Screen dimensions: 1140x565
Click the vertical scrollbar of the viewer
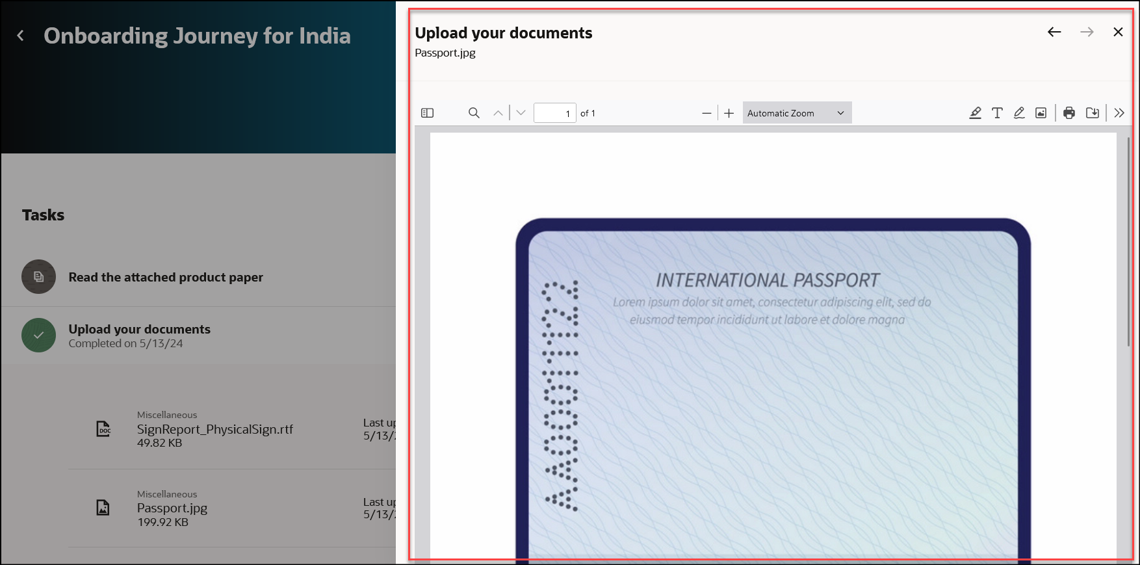tap(1128, 241)
